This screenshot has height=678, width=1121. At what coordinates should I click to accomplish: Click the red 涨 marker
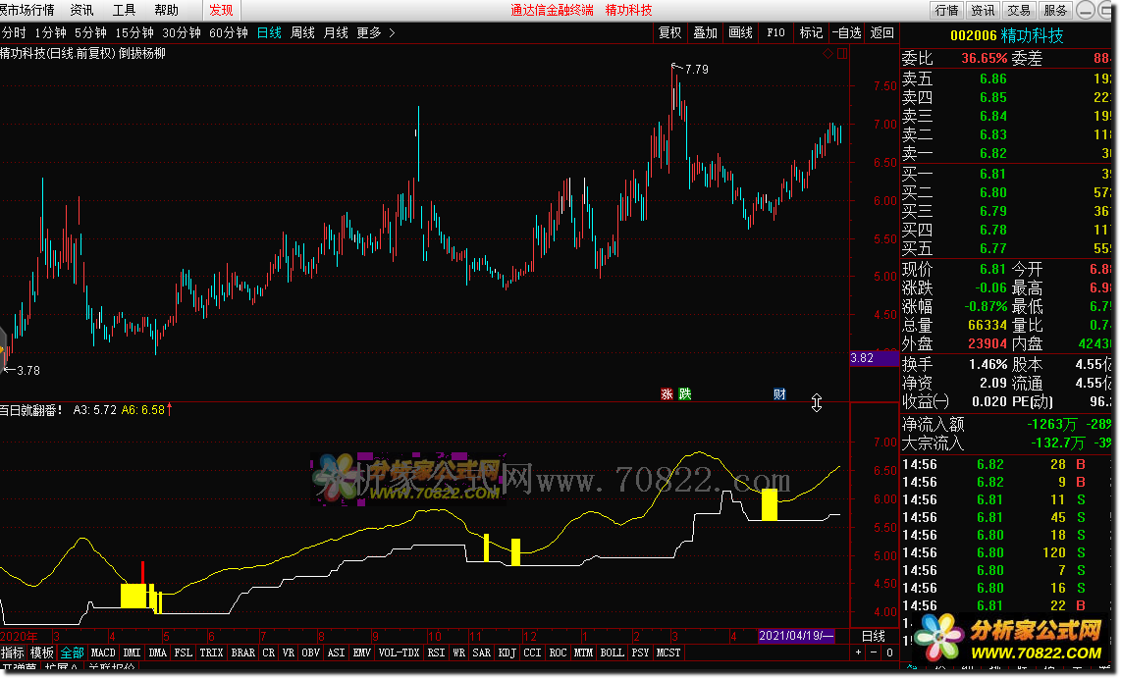[x=667, y=393]
